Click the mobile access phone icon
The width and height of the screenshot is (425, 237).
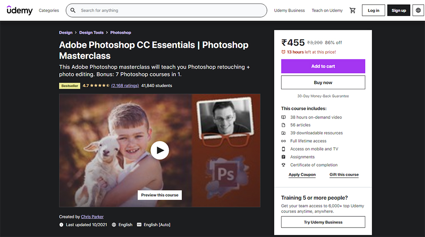[283, 149]
